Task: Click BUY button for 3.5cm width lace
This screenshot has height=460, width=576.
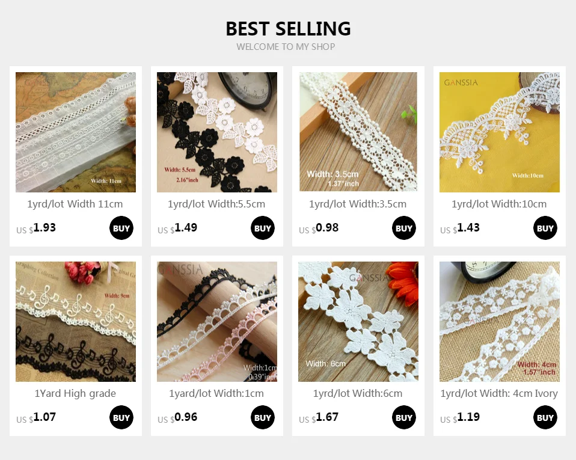Action: [403, 228]
